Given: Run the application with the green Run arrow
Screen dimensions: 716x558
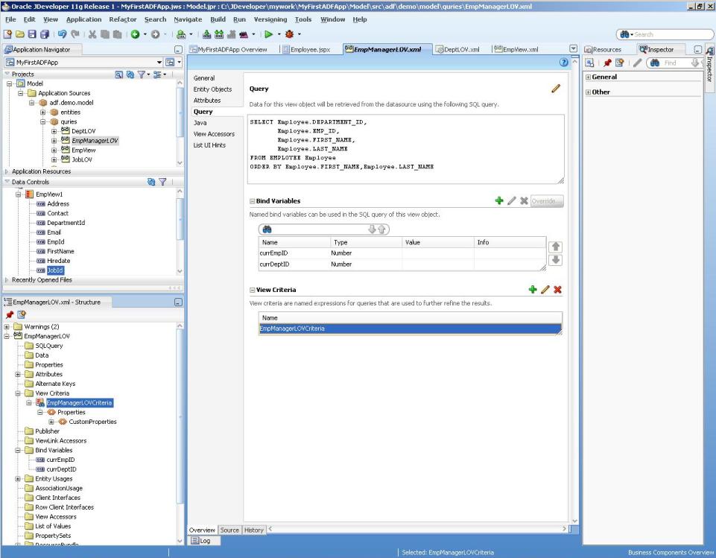Looking at the screenshot, I should click(267, 34).
